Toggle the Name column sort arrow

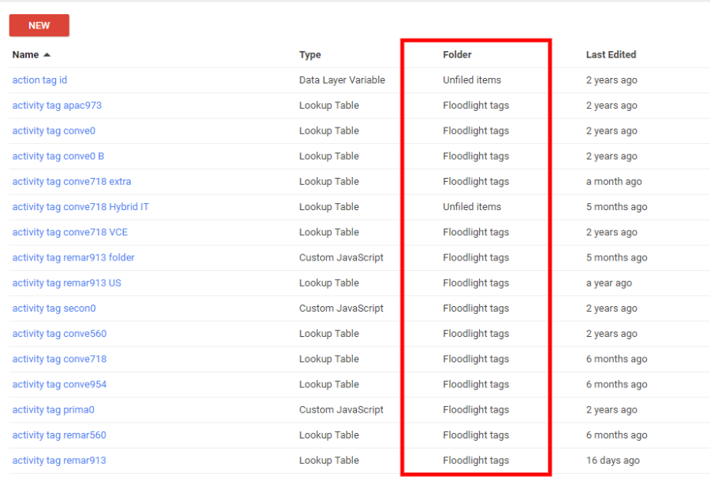pyautogui.click(x=46, y=55)
